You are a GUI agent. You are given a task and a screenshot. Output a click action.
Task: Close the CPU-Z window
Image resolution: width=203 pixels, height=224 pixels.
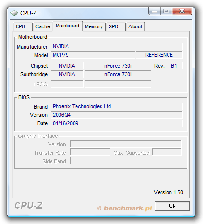[x=182, y=11]
